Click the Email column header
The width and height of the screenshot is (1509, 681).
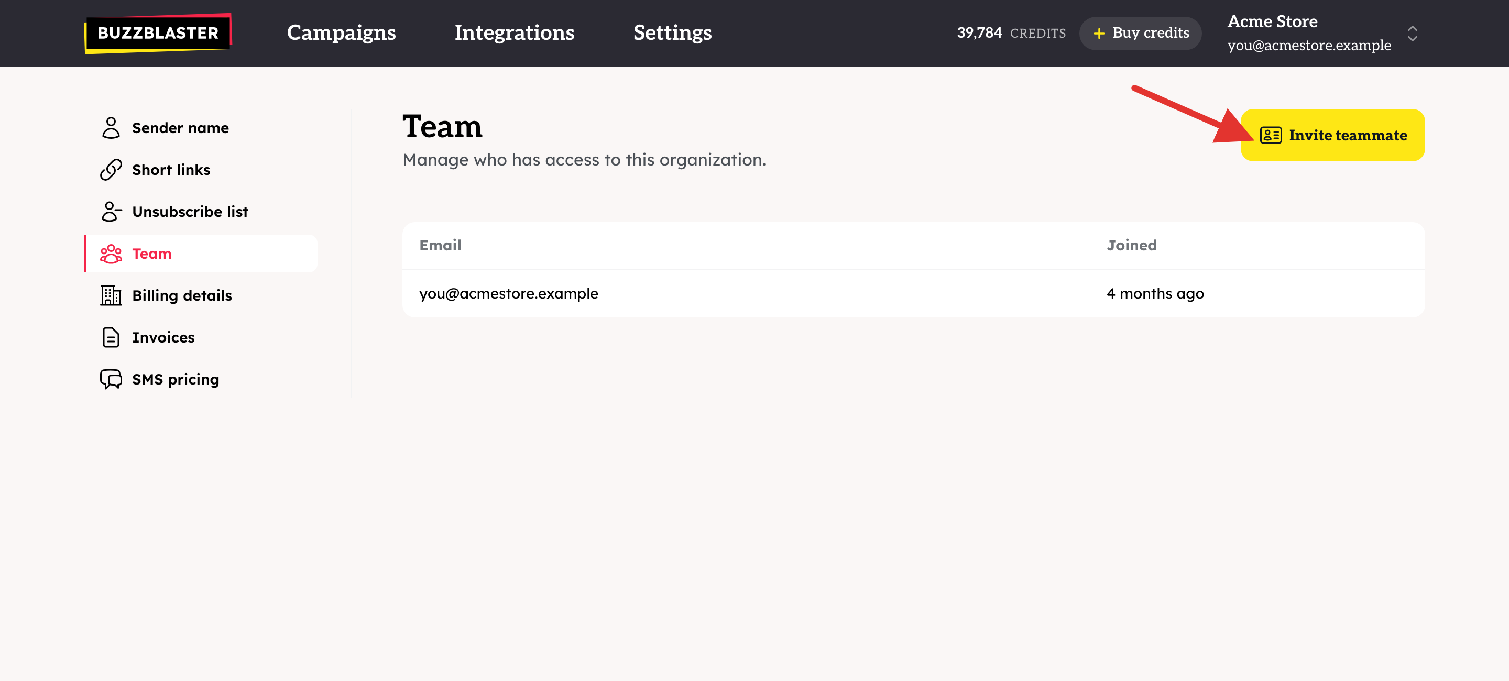(440, 245)
